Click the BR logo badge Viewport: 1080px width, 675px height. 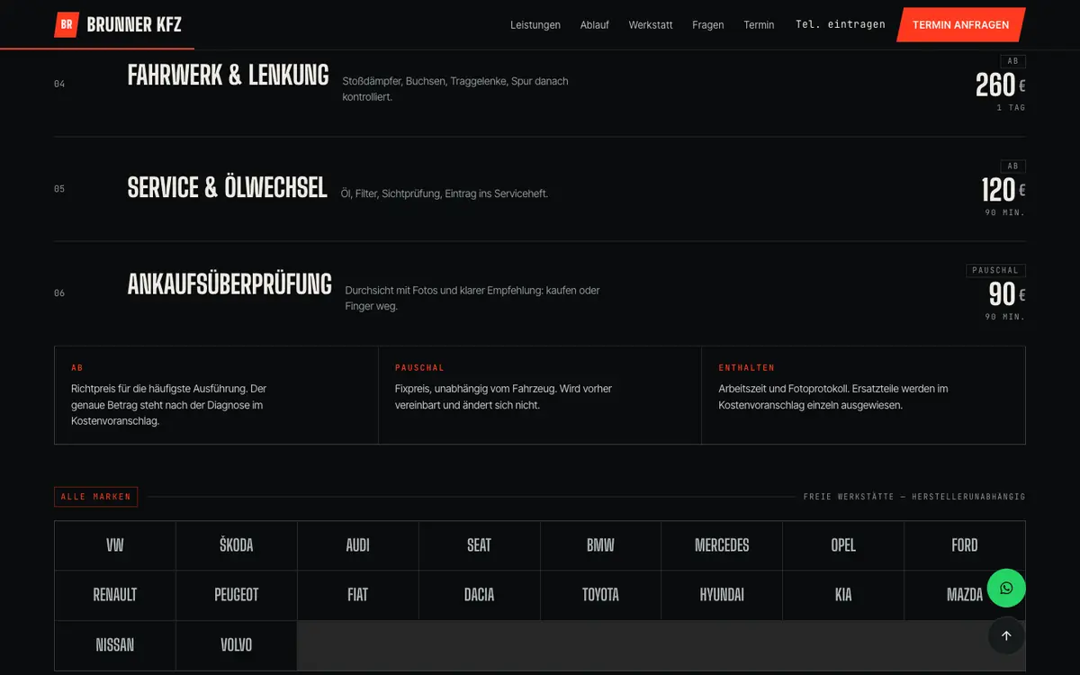[67, 25]
